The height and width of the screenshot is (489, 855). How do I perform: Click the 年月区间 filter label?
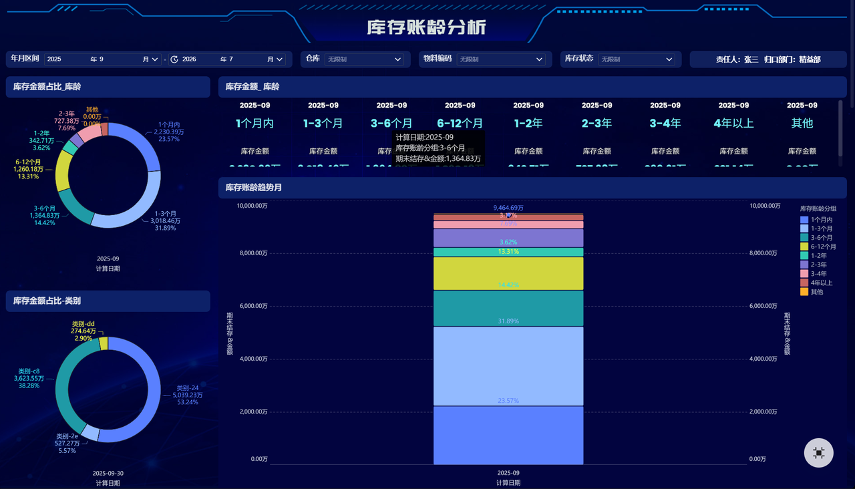pyautogui.click(x=25, y=59)
